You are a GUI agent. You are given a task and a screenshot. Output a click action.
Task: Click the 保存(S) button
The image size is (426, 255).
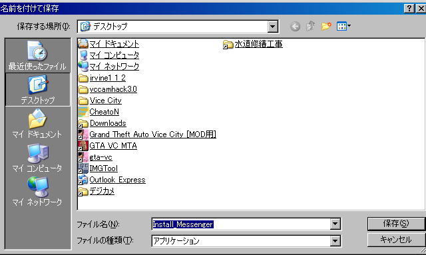click(396, 224)
